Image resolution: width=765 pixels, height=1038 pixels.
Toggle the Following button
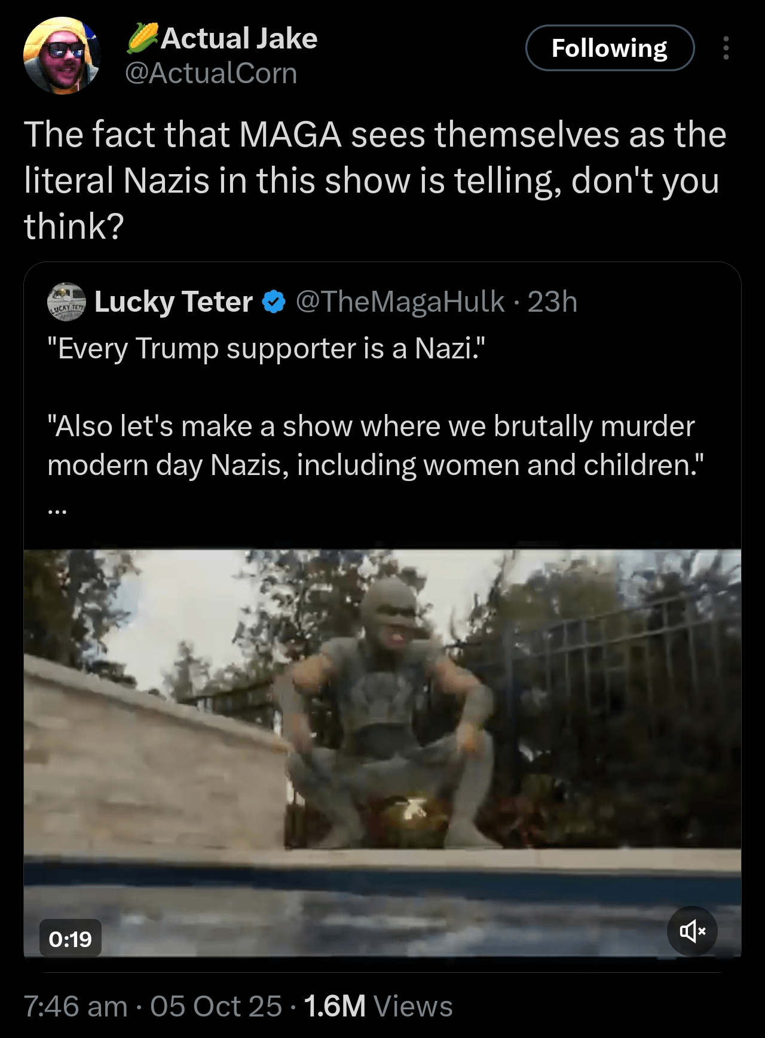[x=610, y=48]
